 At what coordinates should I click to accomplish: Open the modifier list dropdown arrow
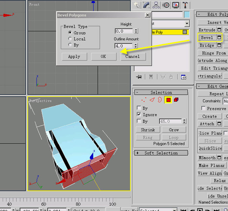coord(187,23)
